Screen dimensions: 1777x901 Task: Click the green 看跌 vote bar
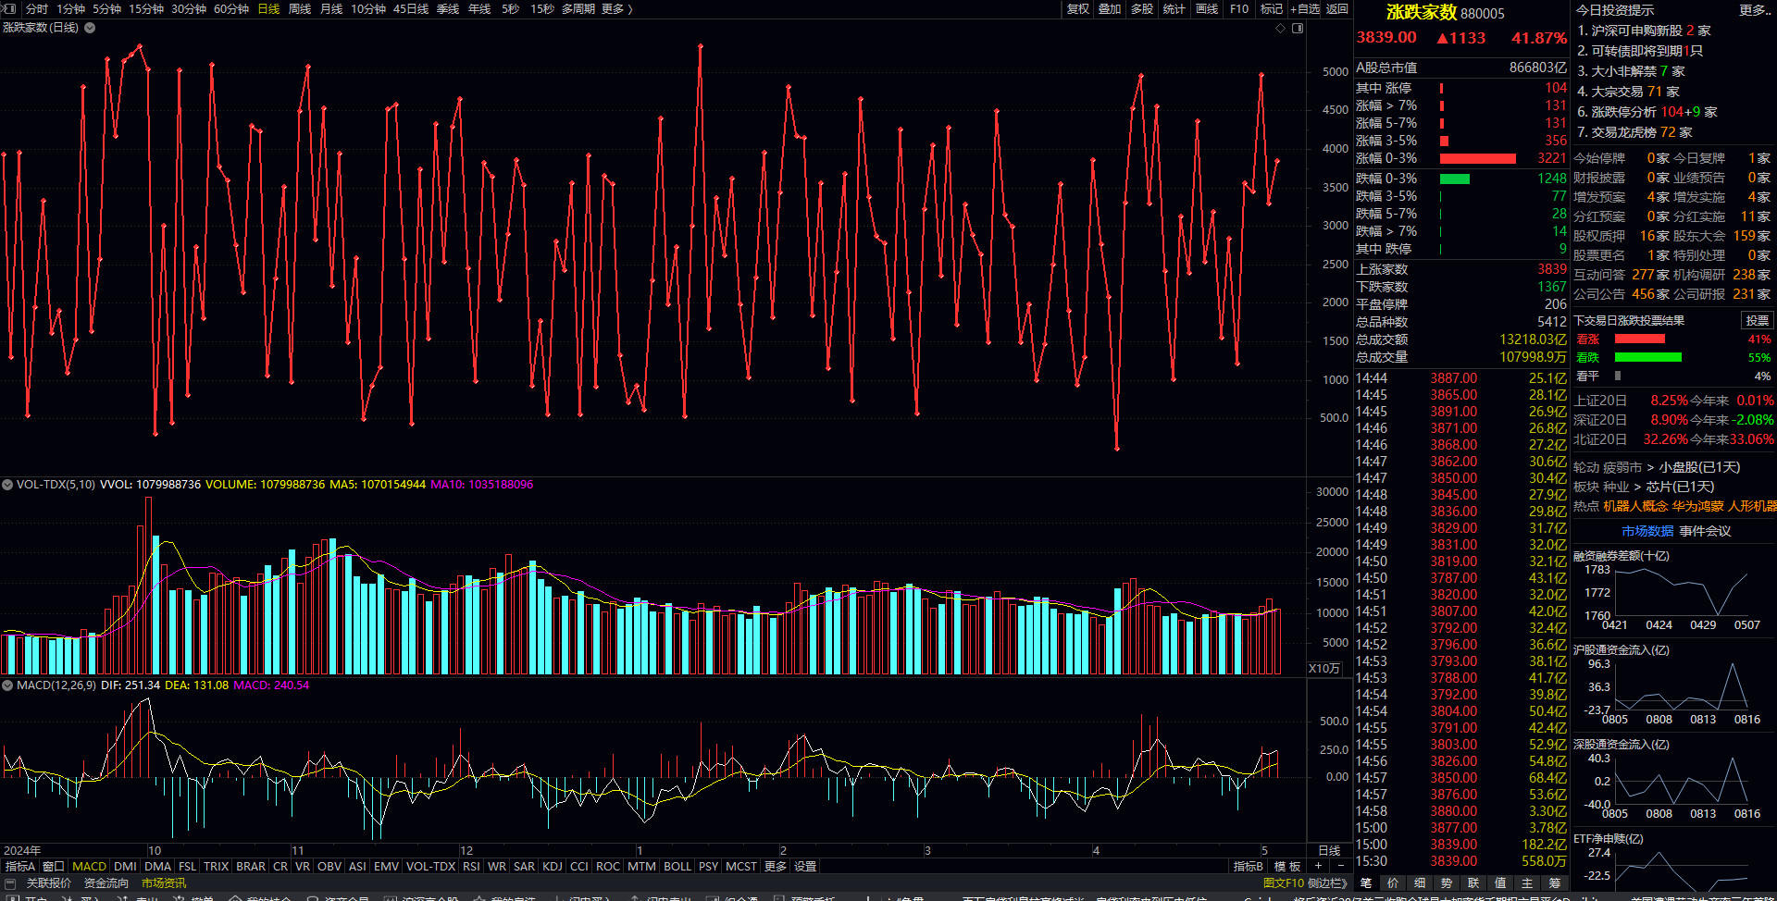point(1647,357)
